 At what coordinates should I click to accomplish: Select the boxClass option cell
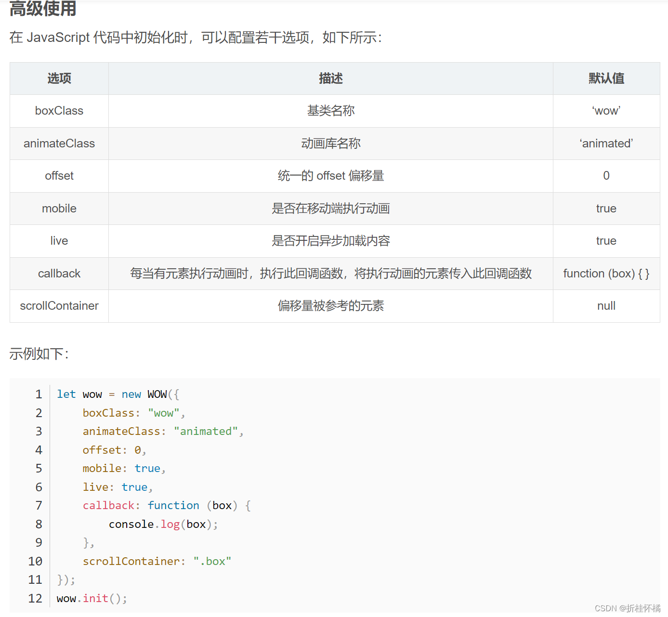tap(59, 111)
